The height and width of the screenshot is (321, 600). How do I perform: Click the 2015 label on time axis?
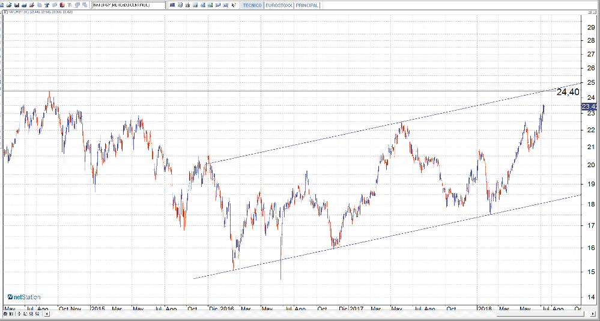point(98,308)
